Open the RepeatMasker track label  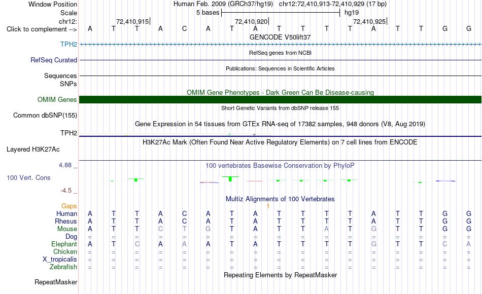click(x=56, y=282)
